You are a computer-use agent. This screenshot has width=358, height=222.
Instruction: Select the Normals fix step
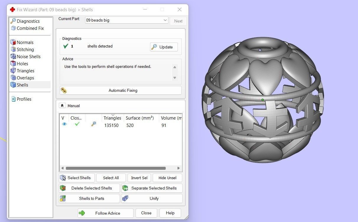(x=25, y=43)
